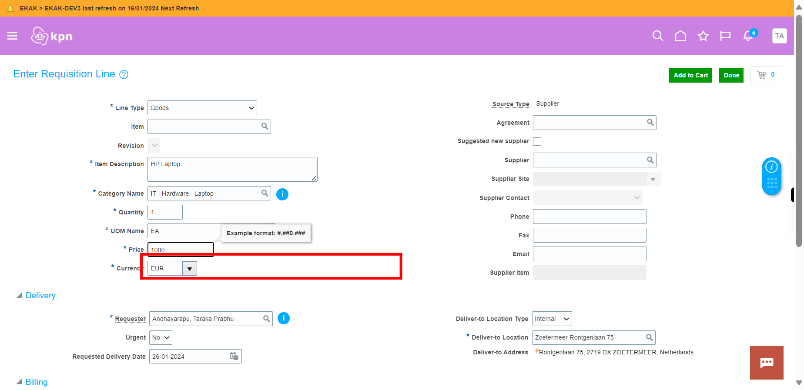Open the search magnifier in header
This screenshot has height=390, width=804.
coord(658,36)
